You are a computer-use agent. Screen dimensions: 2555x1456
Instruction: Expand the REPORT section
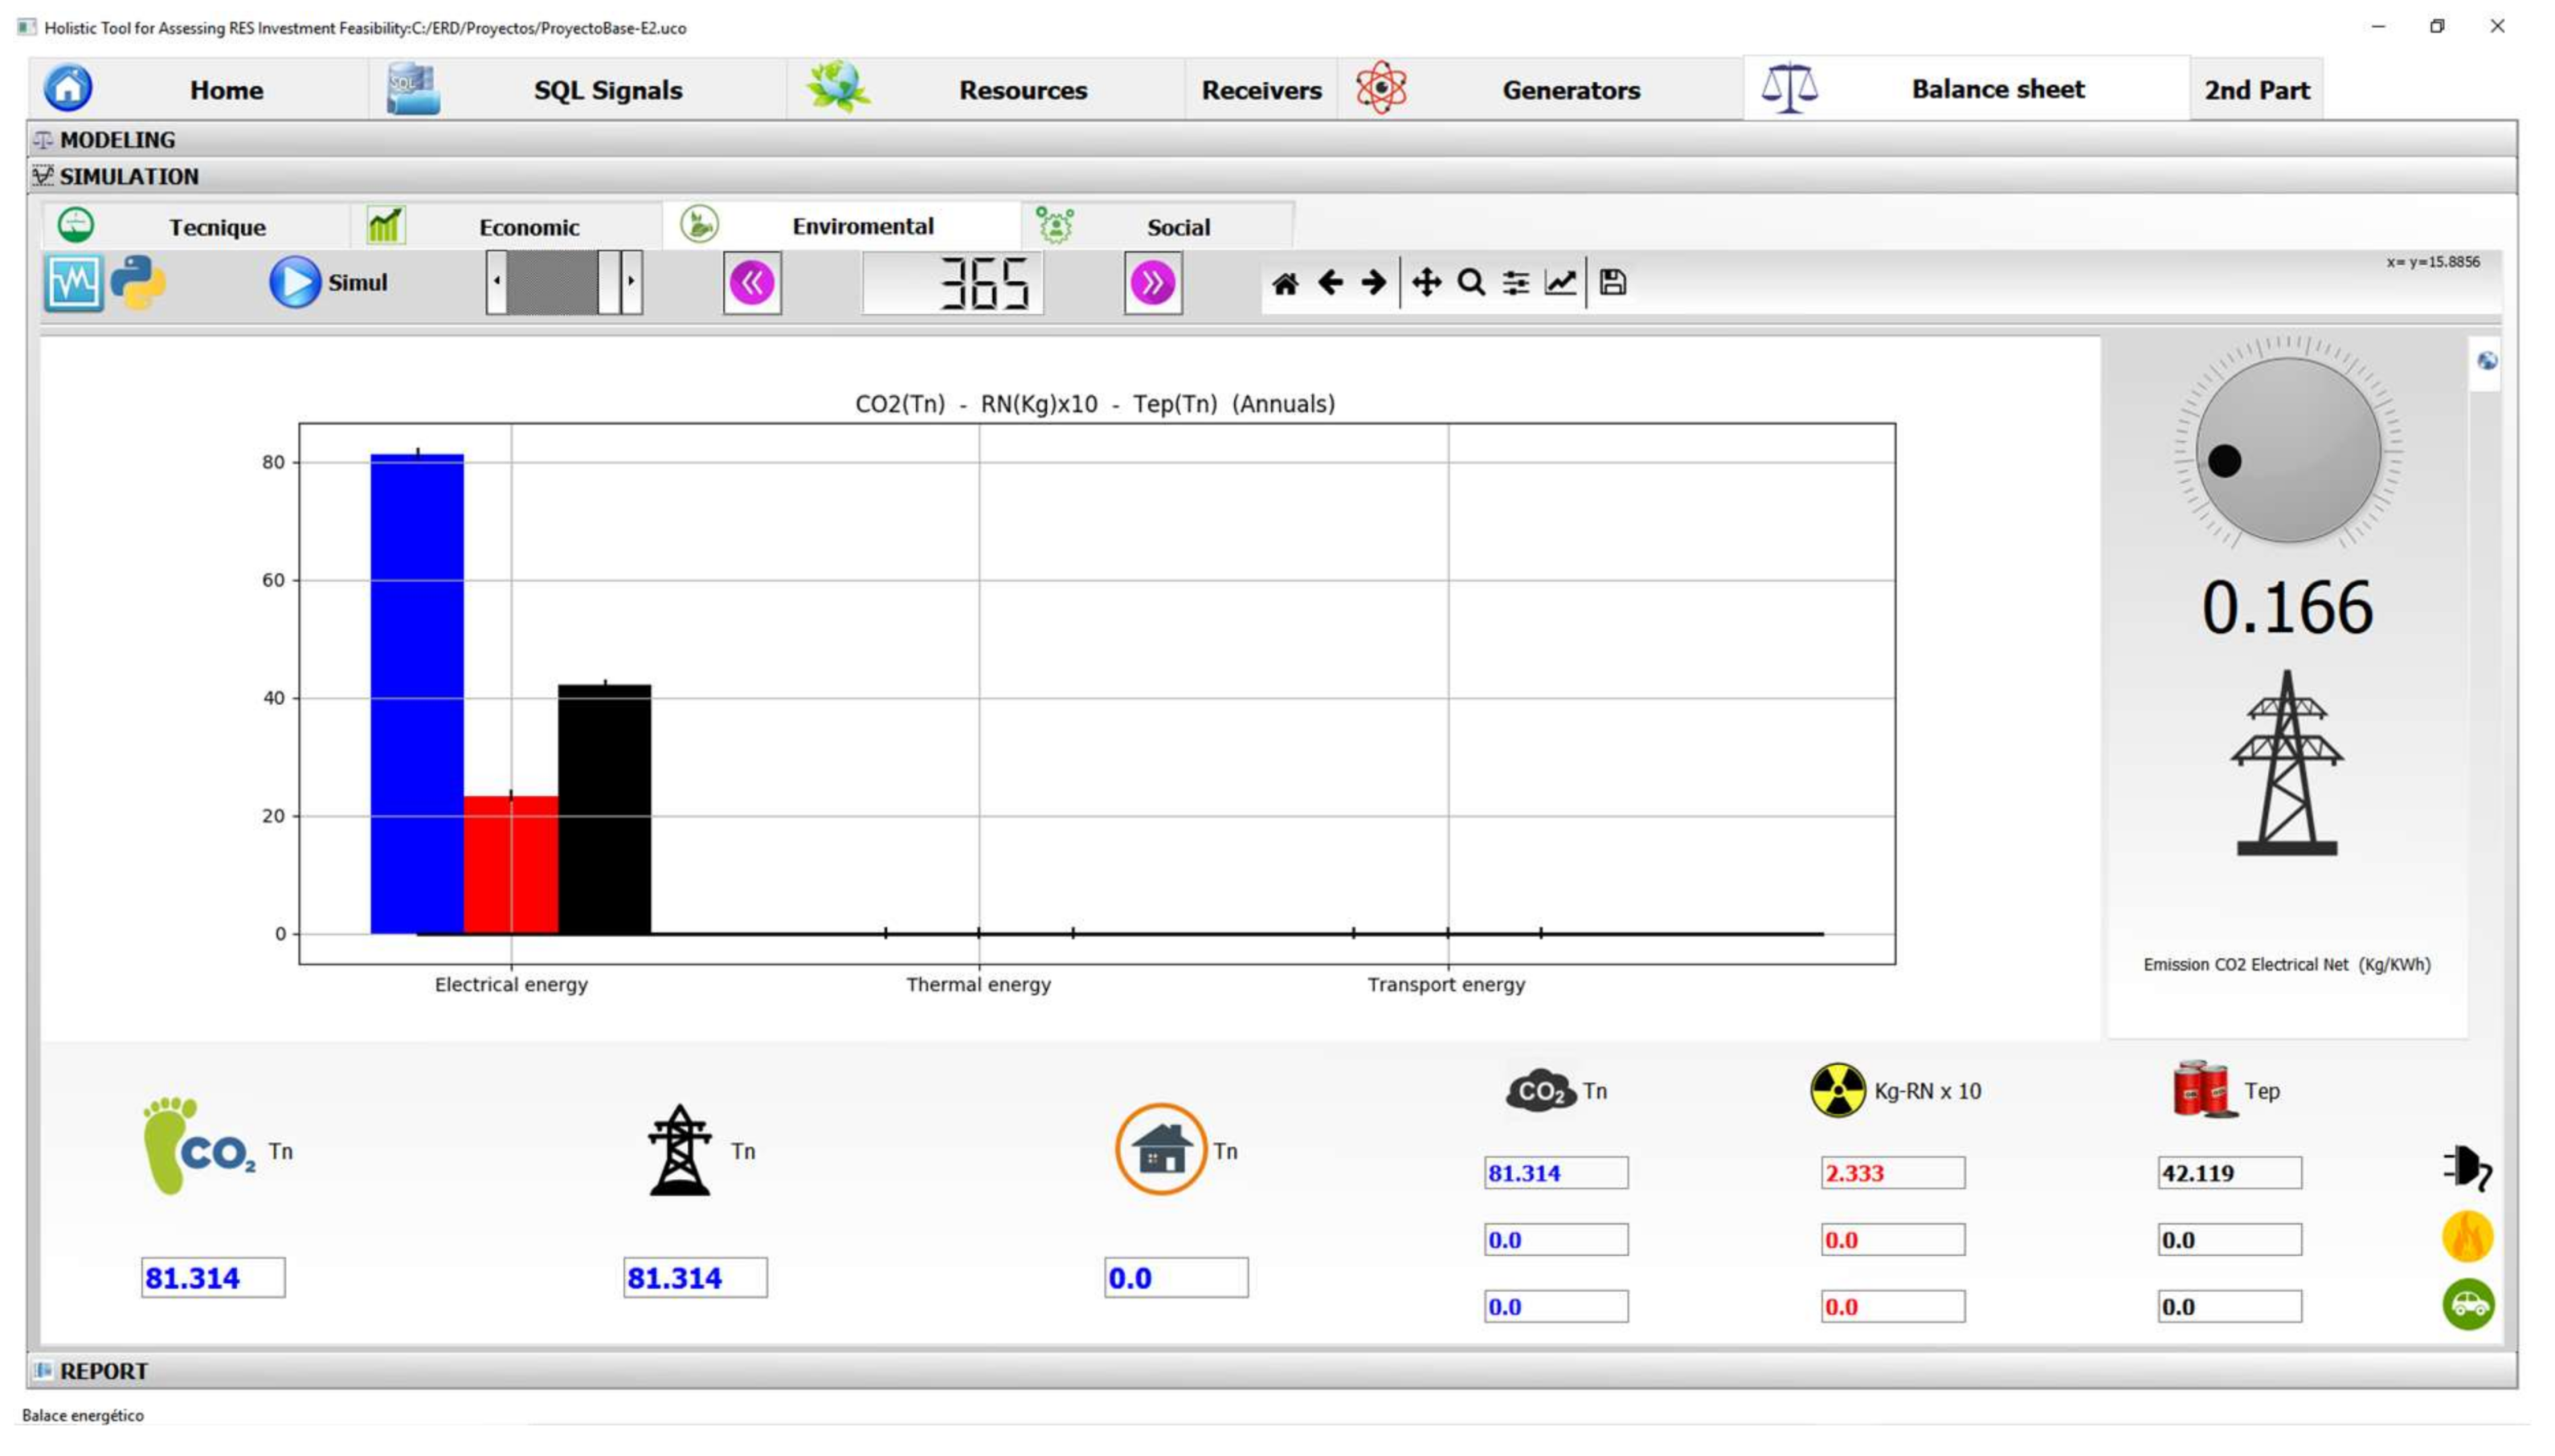coord(103,1371)
